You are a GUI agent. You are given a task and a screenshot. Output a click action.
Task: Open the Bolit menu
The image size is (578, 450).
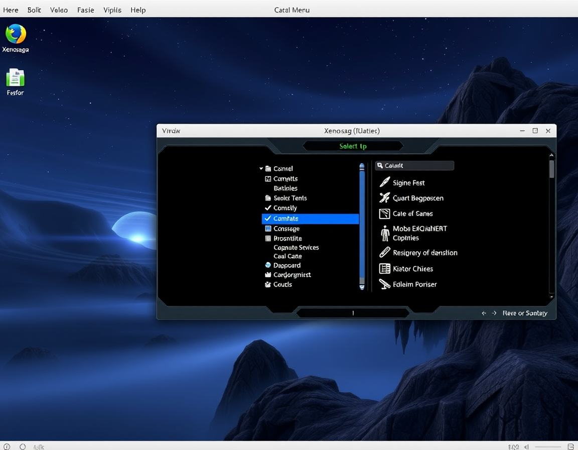(x=34, y=10)
